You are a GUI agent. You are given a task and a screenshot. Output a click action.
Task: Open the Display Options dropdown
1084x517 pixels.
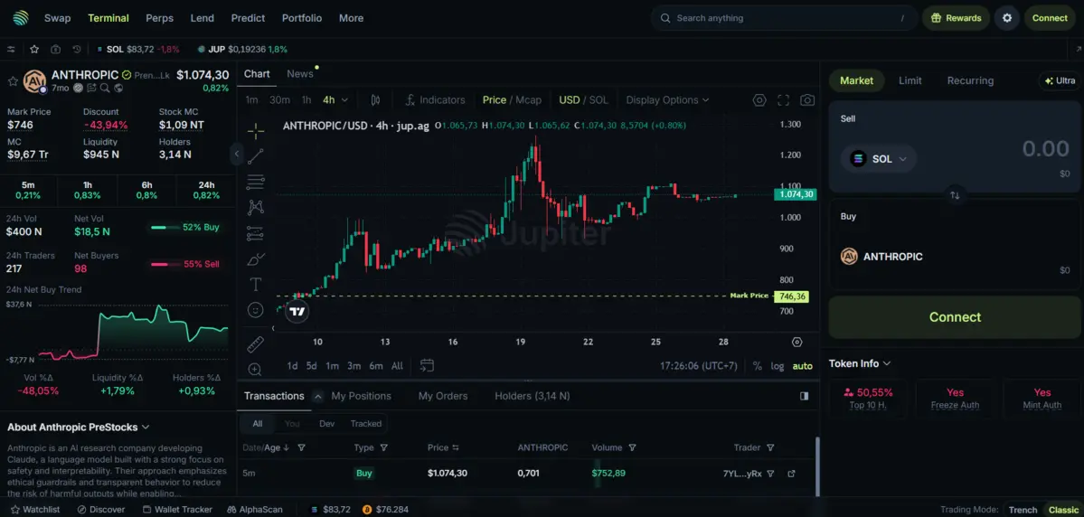[x=667, y=100]
